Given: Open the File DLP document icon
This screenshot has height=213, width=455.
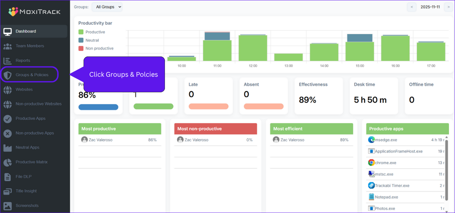Looking at the screenshot, I should (7, 177).
